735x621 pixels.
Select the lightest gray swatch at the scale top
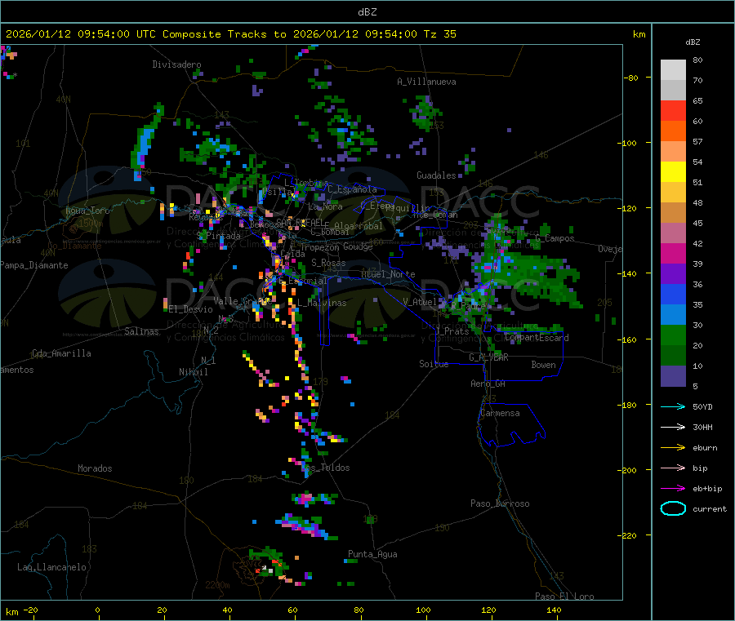pyautogui.click(x=673, y=70)
